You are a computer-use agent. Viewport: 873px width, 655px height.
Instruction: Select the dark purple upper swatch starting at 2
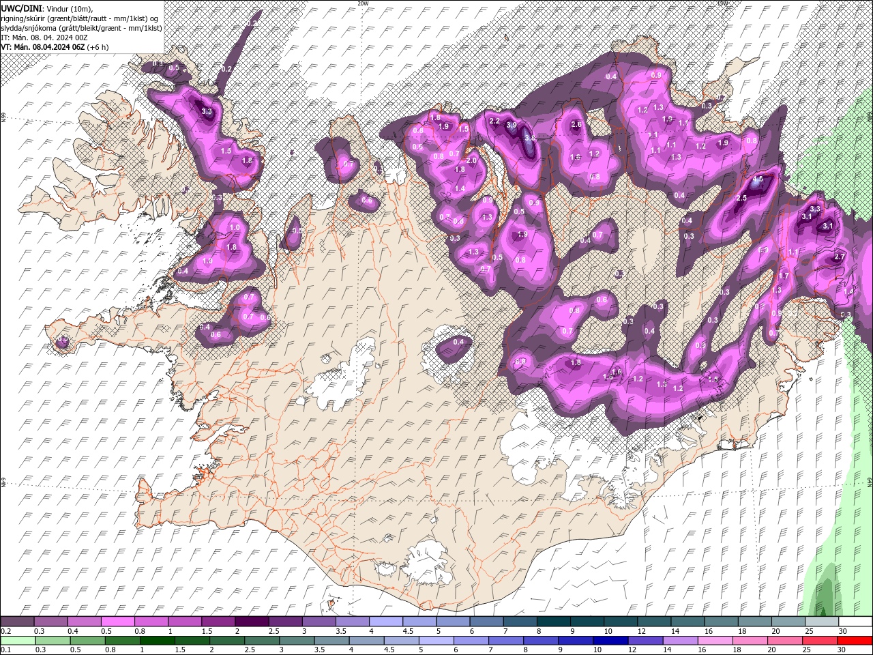click(x=251, y=622)
